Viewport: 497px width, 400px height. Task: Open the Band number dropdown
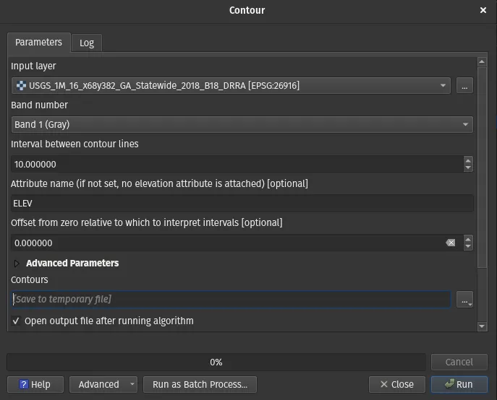(242, 125)
